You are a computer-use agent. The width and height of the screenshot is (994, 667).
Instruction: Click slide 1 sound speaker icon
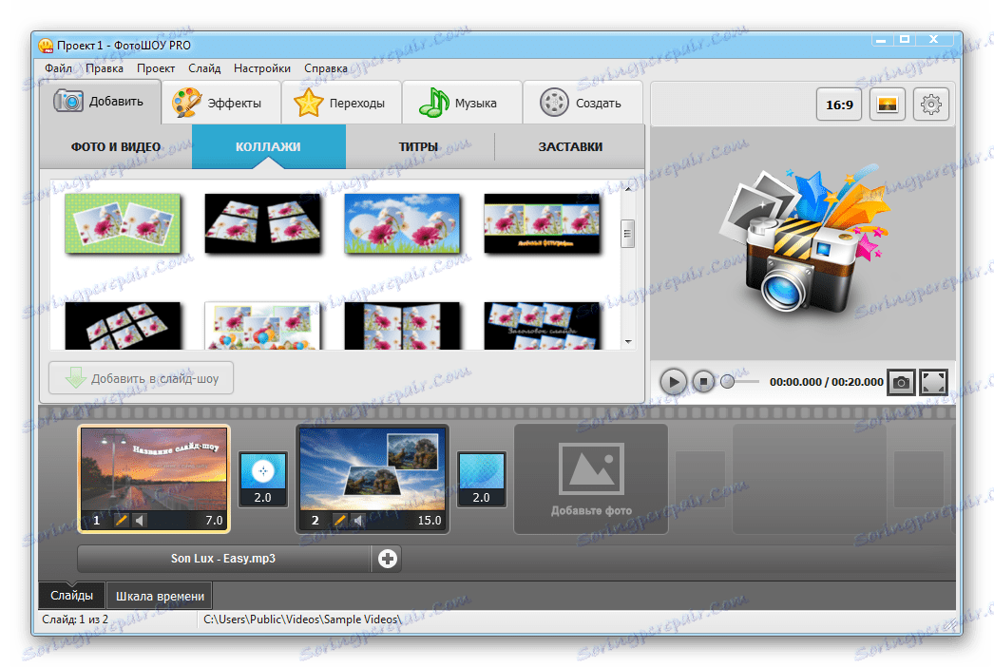click(140, 520)
